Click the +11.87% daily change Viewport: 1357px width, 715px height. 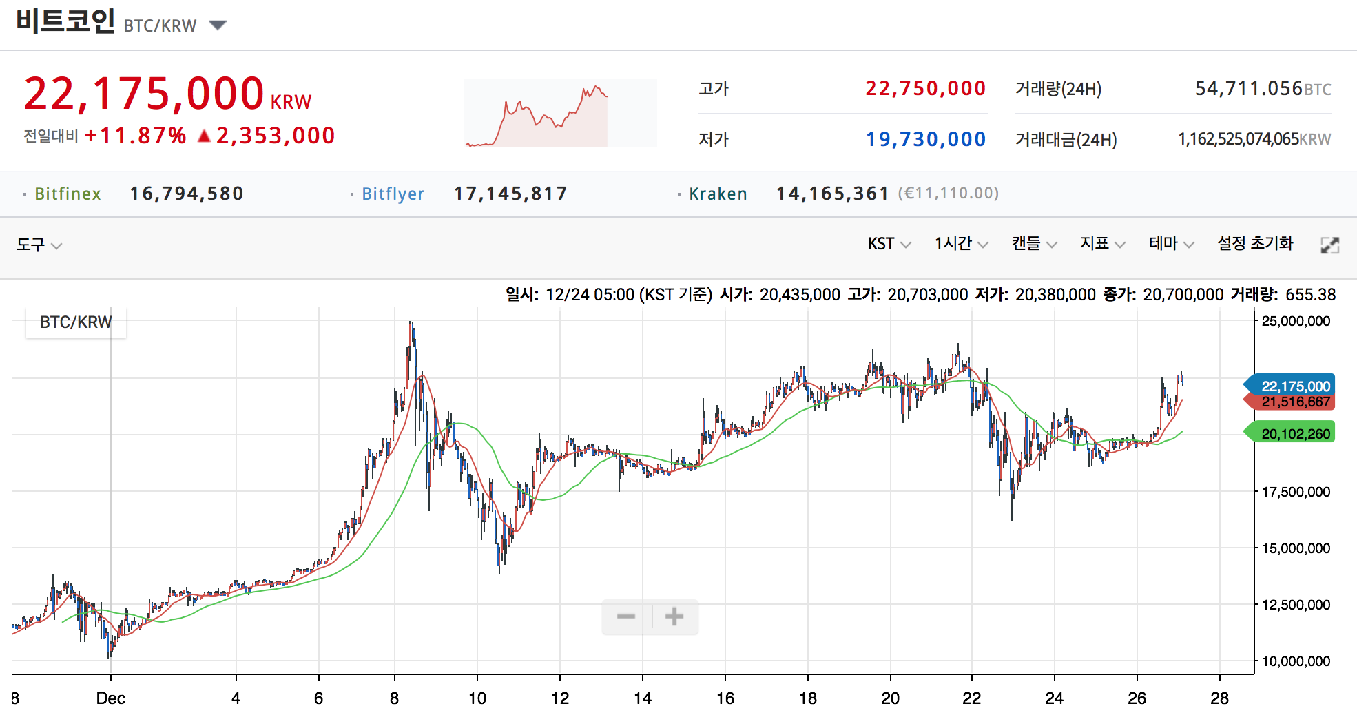[135, 136]
